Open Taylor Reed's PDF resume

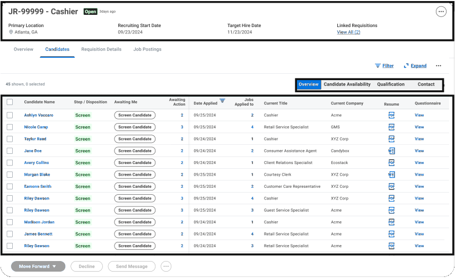click(x=391, y=139)
